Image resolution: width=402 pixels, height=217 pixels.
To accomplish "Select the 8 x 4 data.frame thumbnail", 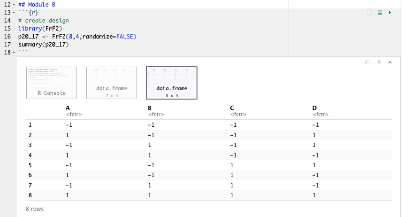I will (171, 83).
